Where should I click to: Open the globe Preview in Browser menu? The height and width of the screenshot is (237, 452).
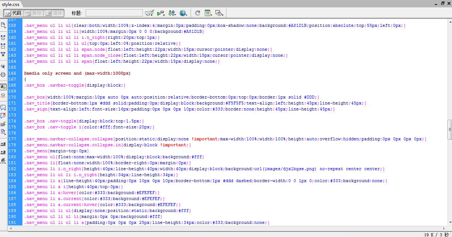point(183,13)
